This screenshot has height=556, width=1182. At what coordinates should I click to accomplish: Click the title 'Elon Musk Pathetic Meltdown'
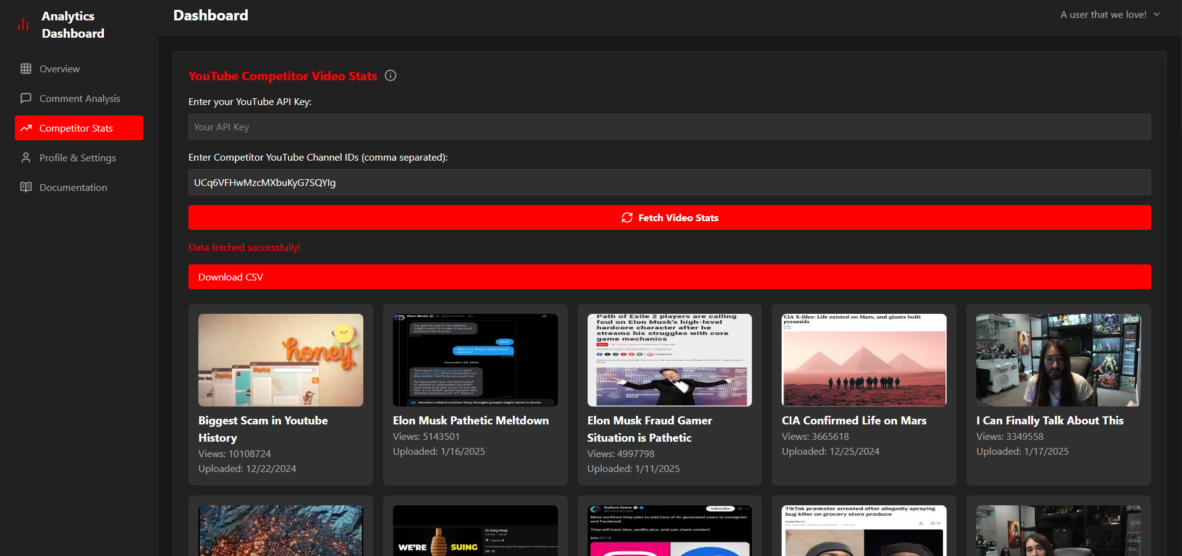click(x=471, y=420)
